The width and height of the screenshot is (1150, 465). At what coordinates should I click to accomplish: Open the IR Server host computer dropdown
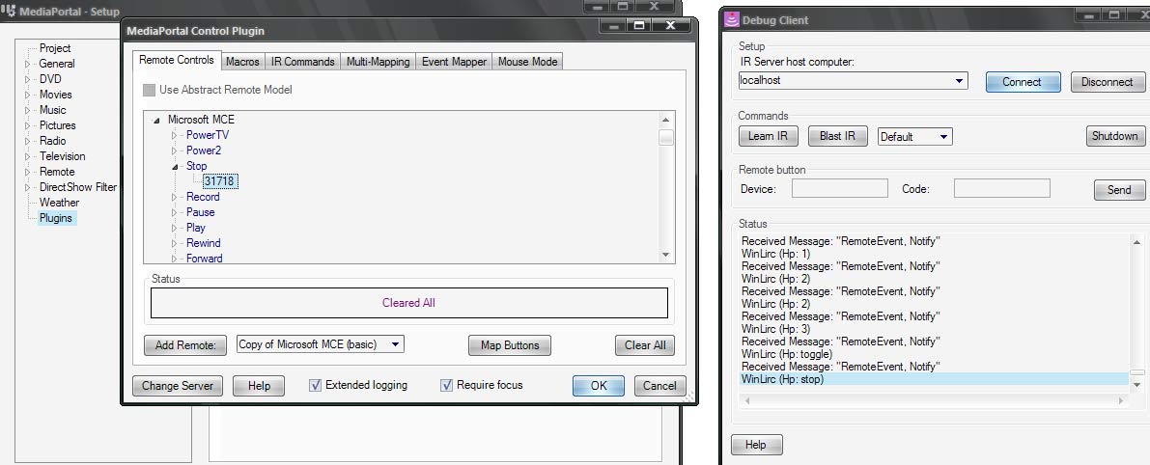(958, 81)
